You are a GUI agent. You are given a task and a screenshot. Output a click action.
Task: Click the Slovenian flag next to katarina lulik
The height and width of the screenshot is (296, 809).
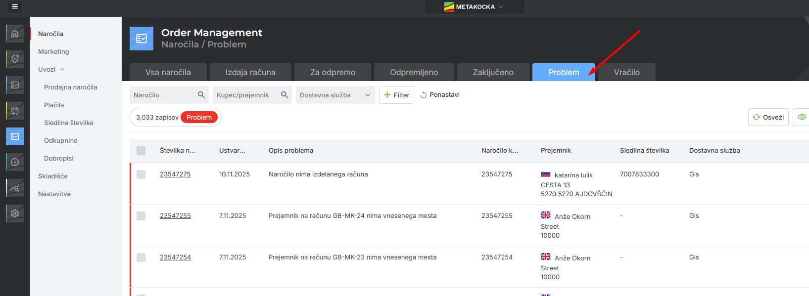[x=546, y=174]
